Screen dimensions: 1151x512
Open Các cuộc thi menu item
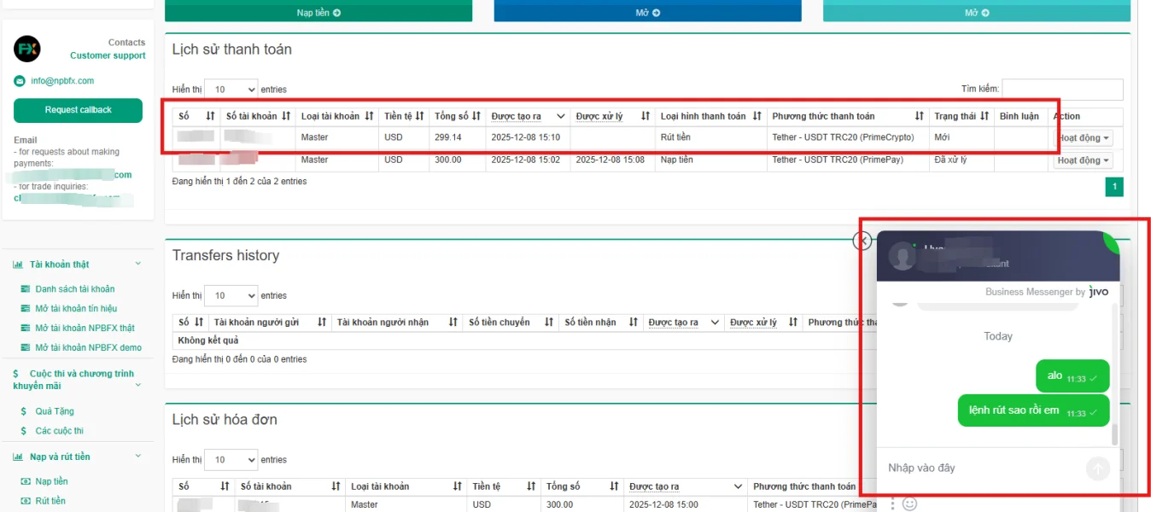tap(59, 431)
